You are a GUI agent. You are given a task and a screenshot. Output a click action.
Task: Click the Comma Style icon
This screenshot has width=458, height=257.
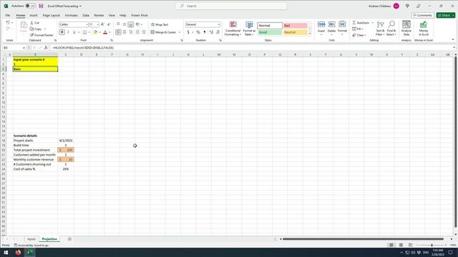[x=205, y=32]
